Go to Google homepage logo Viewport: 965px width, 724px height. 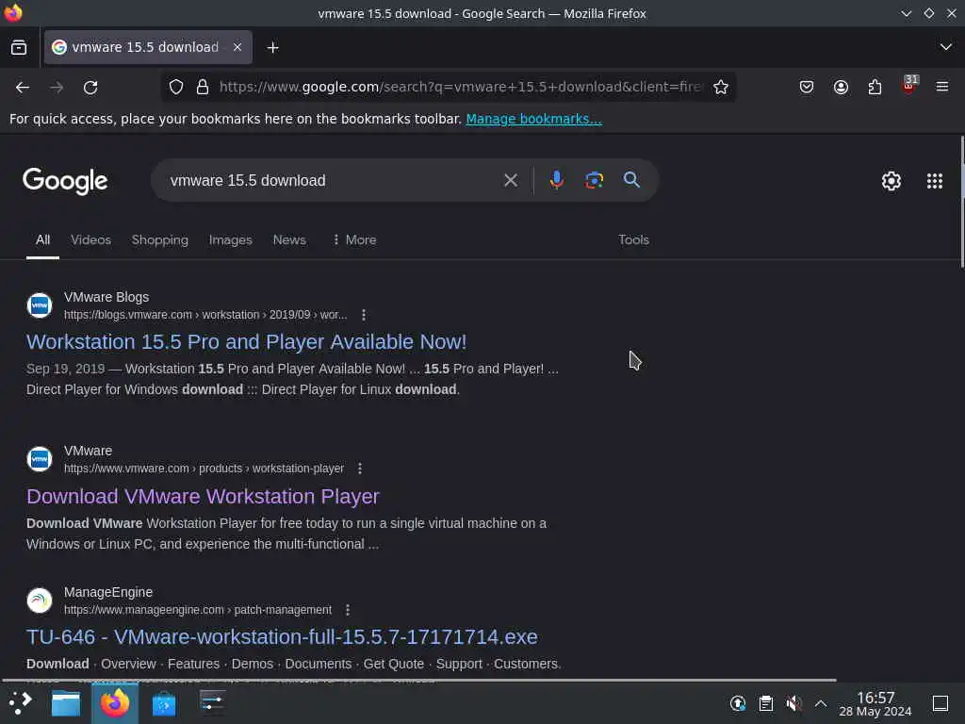65,181
